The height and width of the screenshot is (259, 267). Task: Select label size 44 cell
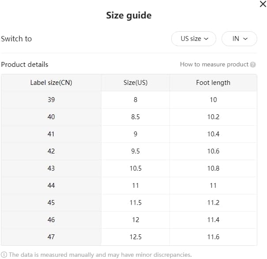51,186
